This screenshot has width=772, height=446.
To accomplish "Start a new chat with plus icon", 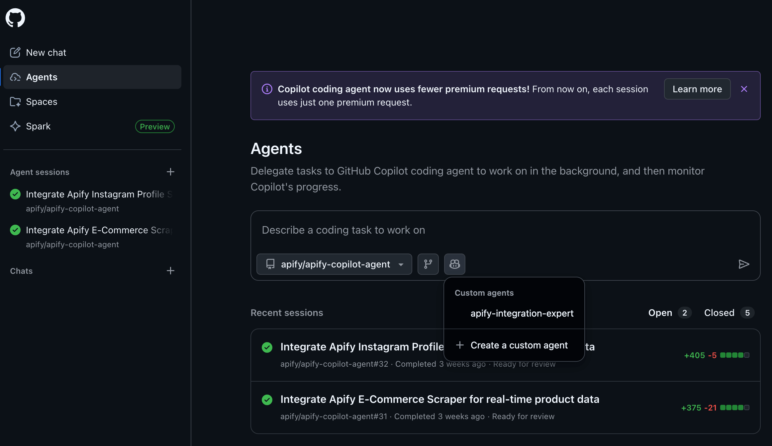I will tap(170, 271).
